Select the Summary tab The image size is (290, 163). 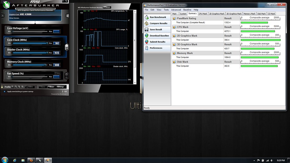193,14
